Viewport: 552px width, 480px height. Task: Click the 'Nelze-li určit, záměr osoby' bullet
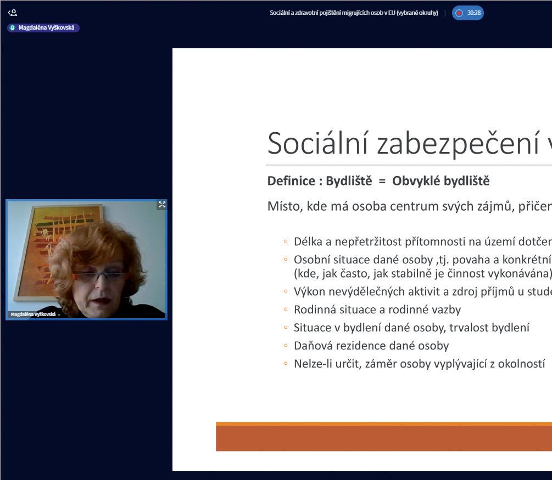[419, 364]
